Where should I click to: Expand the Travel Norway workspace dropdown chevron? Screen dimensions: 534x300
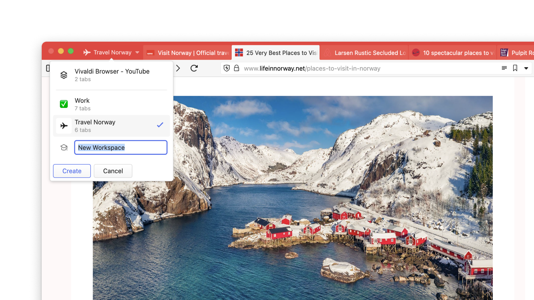coord(137,52)
